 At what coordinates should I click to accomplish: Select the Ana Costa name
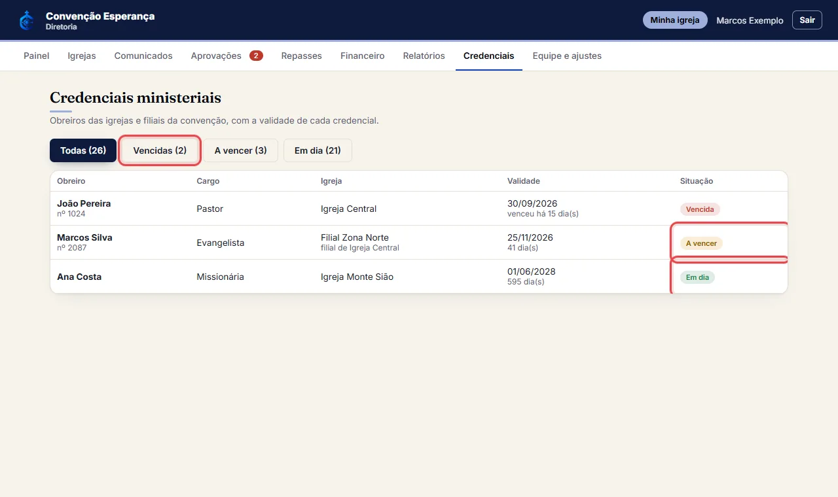click(x=79, y=277)
